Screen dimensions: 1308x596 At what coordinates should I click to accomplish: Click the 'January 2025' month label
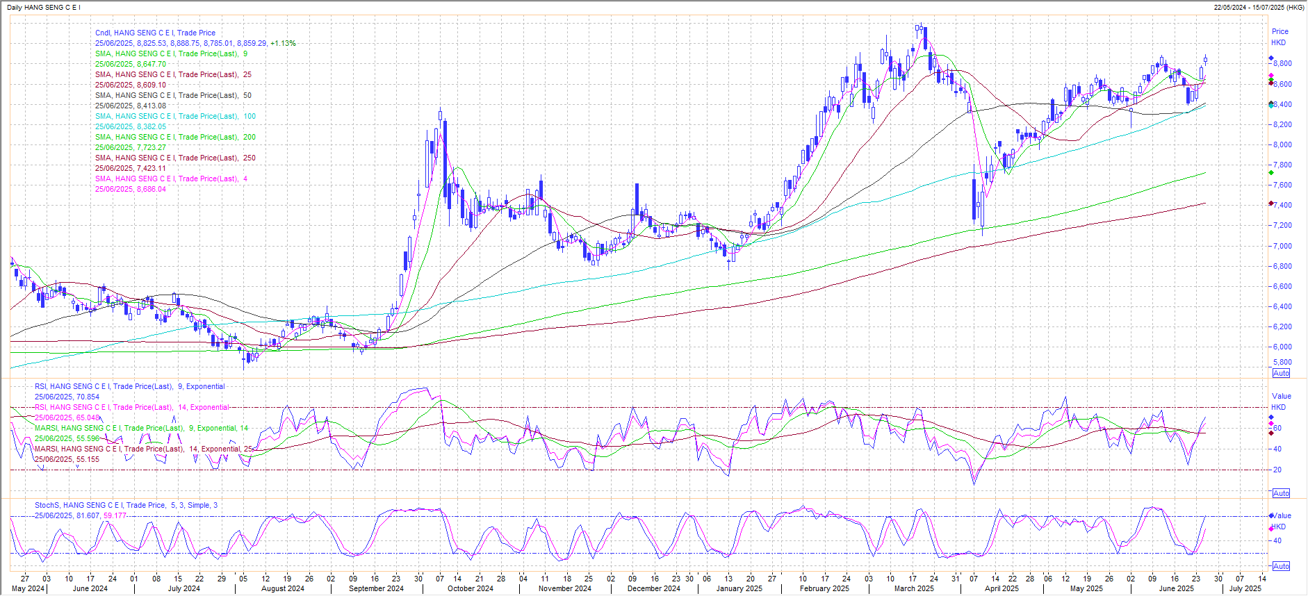tap(739, 588)
